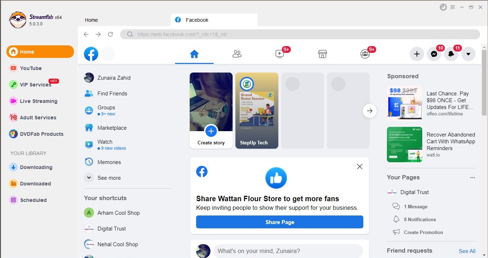Open StreamFab task queue clock icon

(443, 7)
